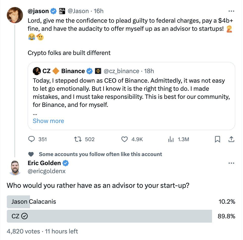The height and width of the screenshot is (240, 243).
Task: Open the @ericgoldenx profile handle
Action: (x=47, y=171)
